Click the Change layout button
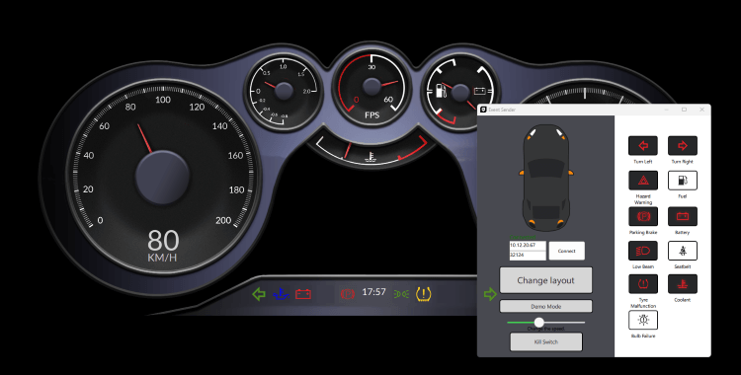 point(545,280)
